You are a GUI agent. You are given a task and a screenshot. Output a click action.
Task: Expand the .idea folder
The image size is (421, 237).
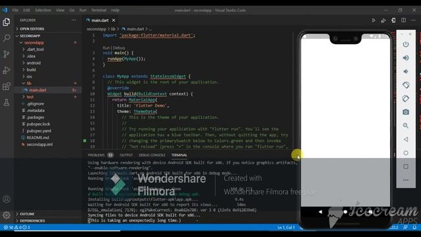(x=31, y=56)
